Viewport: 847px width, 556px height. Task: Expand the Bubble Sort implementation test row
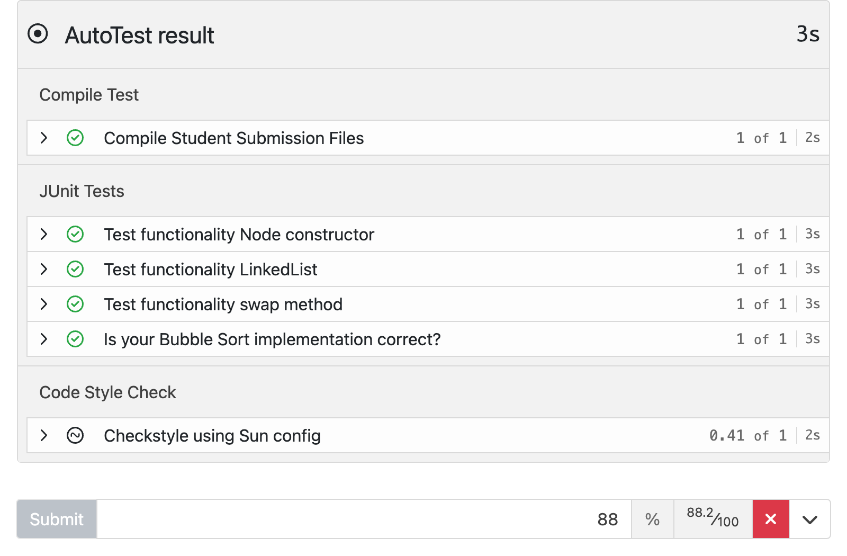coord(44,339)
